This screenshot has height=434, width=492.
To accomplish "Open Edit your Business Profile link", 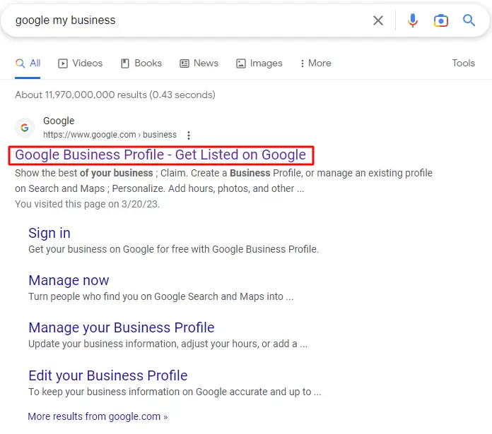I will [x=107, y=375].
